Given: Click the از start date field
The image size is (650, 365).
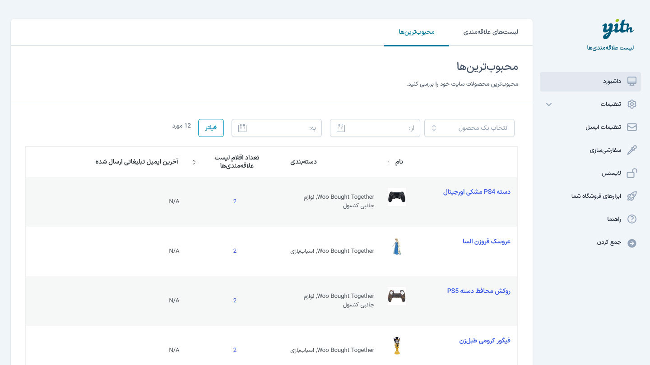Looking at the screenshot, I should (375, 128).
